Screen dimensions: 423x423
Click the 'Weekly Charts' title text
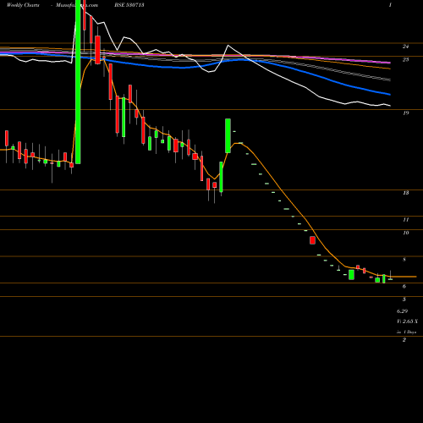click(23, 5)
